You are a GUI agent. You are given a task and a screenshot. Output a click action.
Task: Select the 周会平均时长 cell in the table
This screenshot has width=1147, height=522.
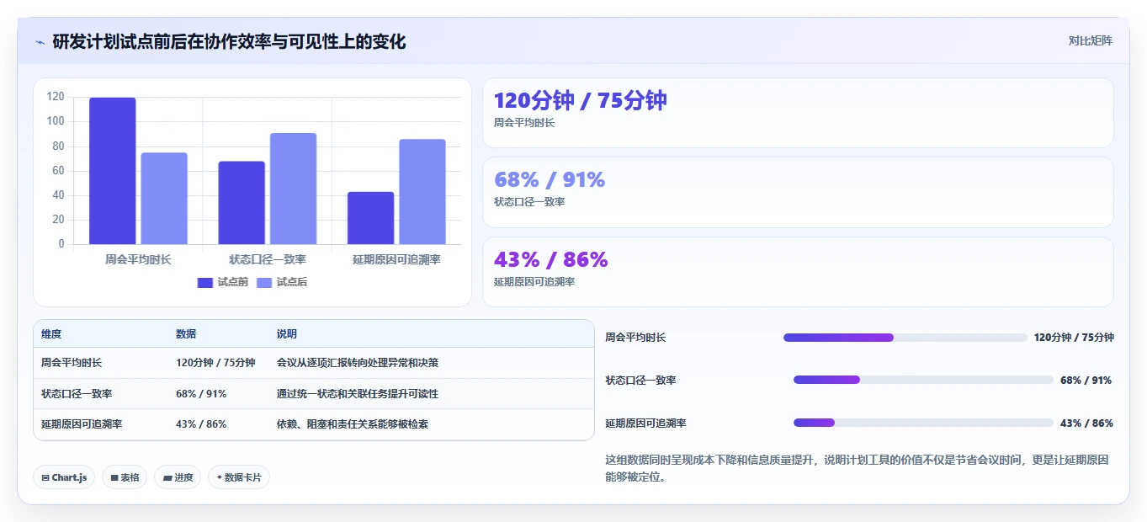coord(72,363)
